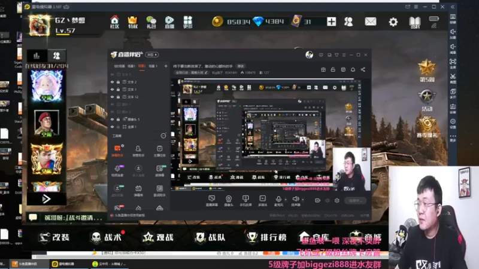Hide the 文本 12 layer with its eye icon

coord(112,97)
